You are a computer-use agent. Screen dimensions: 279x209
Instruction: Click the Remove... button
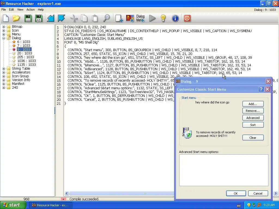pos(253,111)
